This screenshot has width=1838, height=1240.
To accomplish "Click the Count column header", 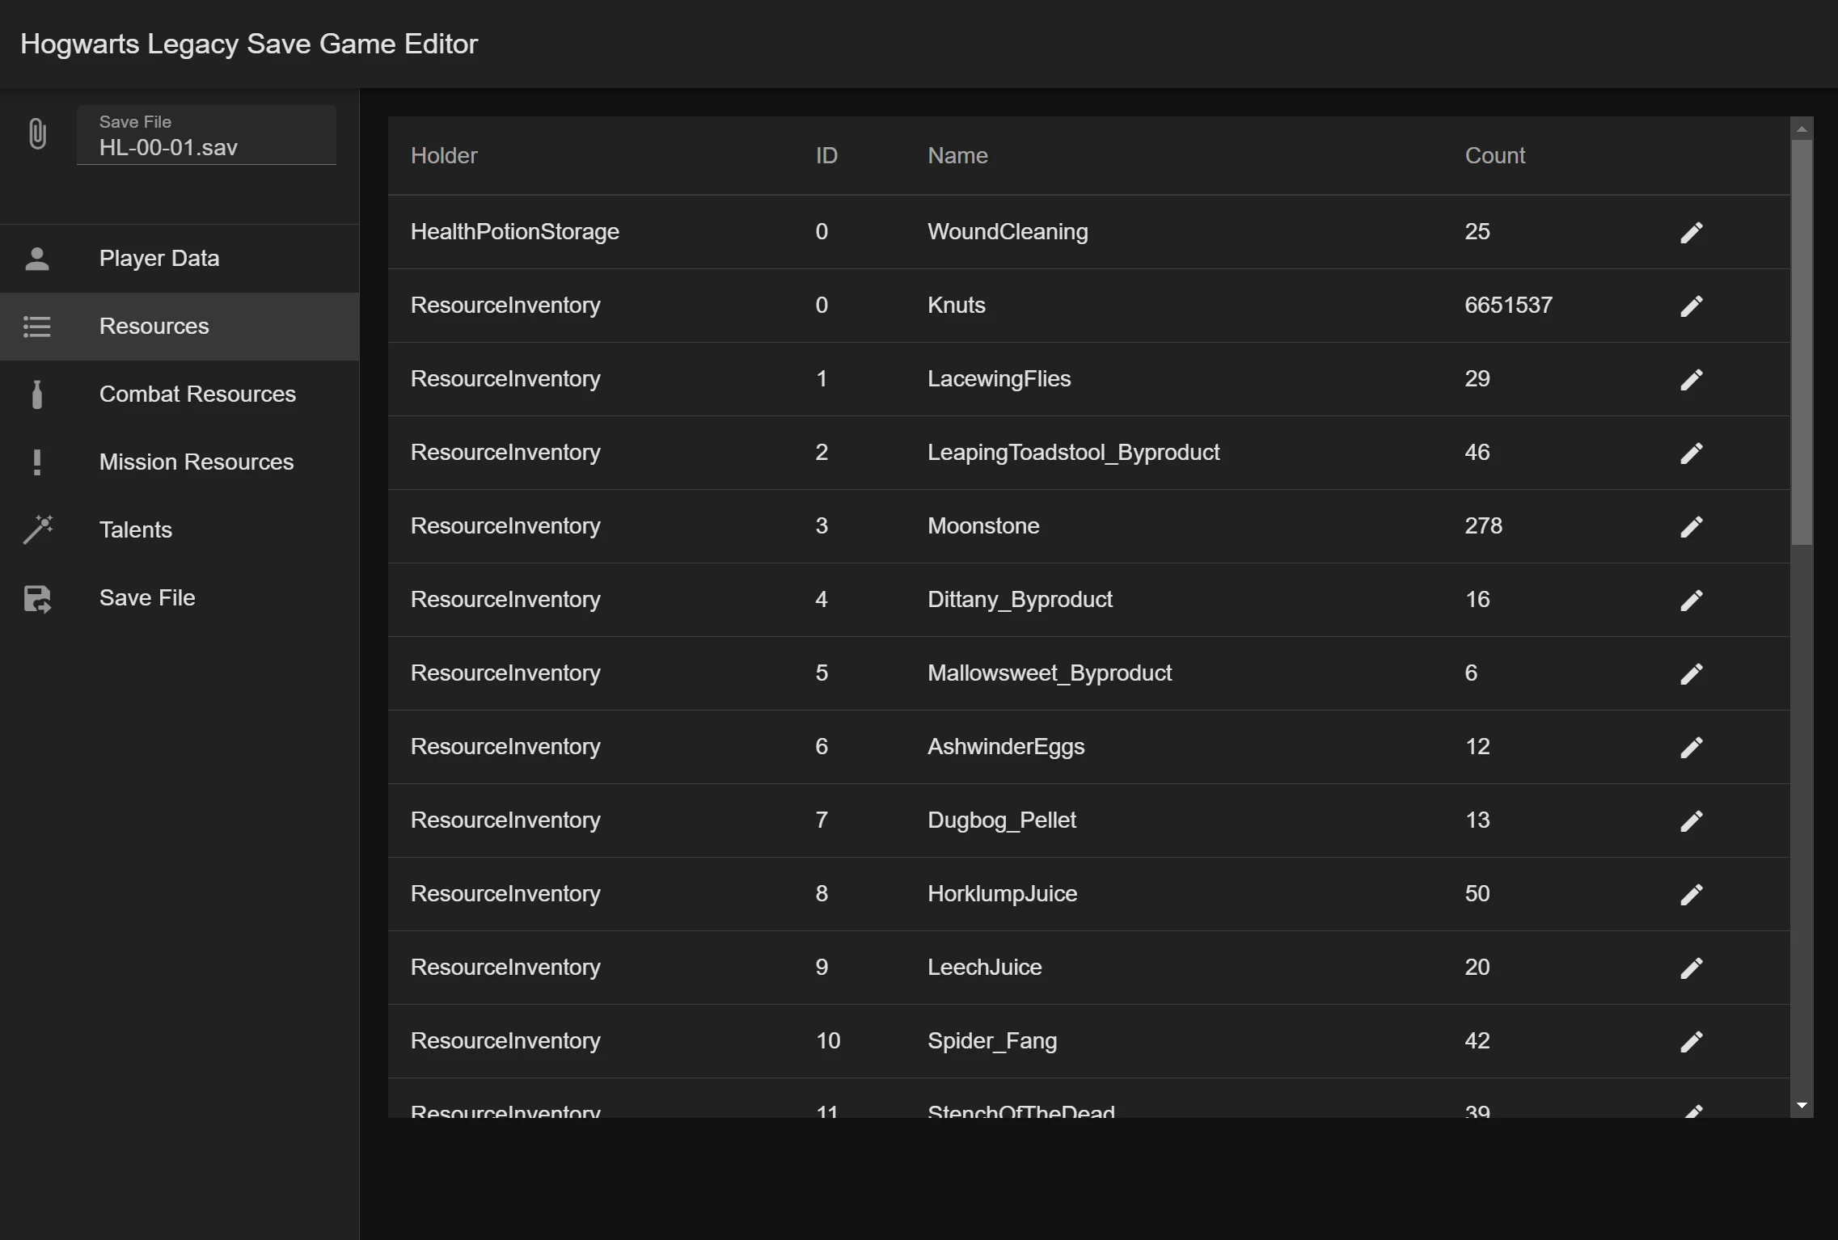I will coord(1494,155).
